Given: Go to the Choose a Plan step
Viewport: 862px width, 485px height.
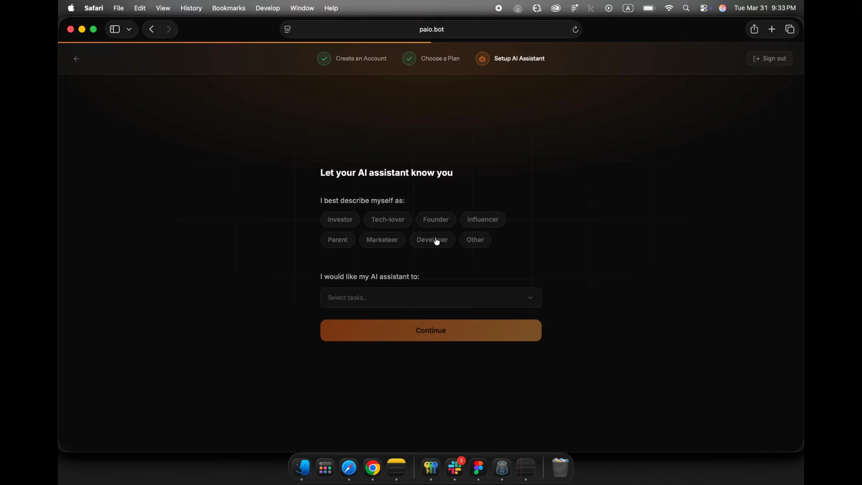Looking at the screenshot, I should tap(431, 59).
